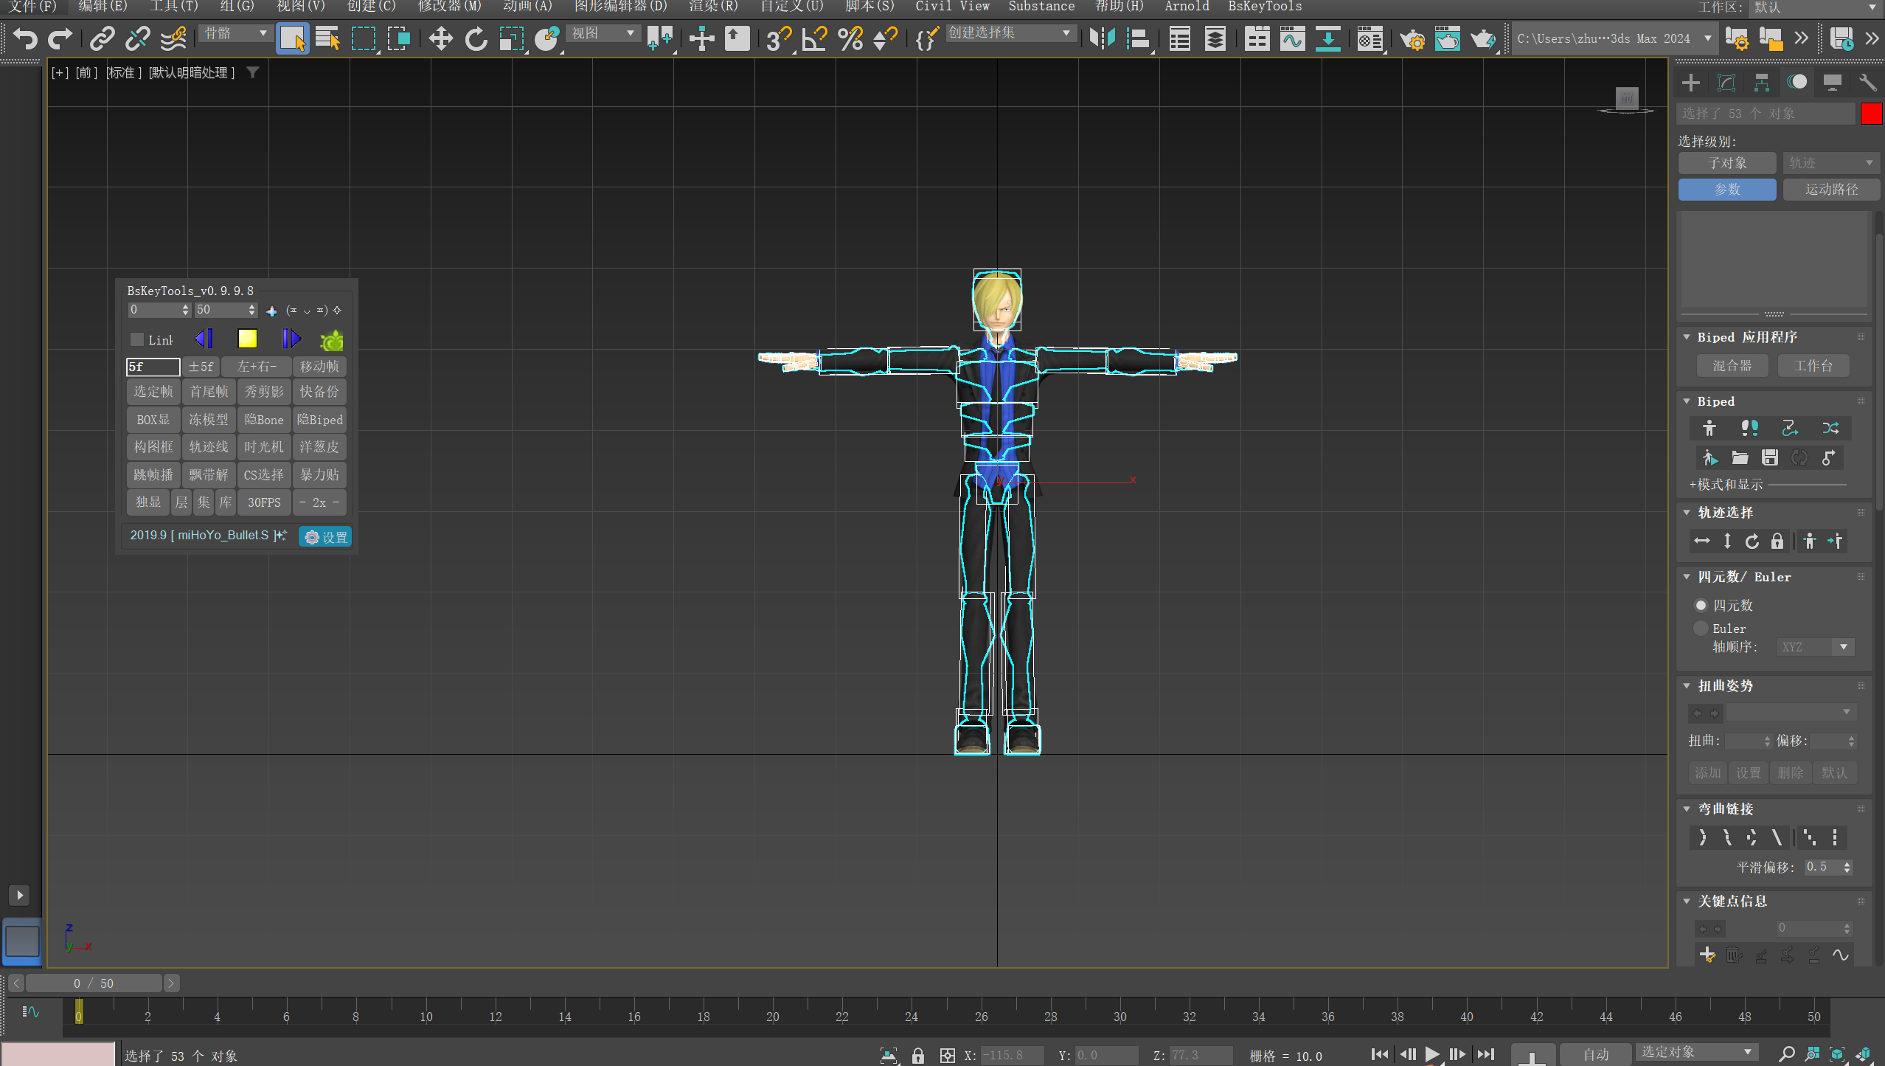Open the 图形编辑器(D) menu

point(620,7)
